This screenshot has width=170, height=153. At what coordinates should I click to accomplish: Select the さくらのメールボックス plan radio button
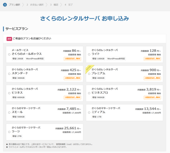tap(9, 54)
